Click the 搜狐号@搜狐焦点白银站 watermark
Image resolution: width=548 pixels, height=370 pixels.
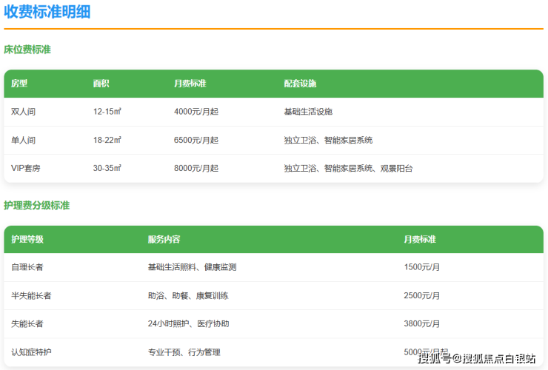tap(476, 359)
